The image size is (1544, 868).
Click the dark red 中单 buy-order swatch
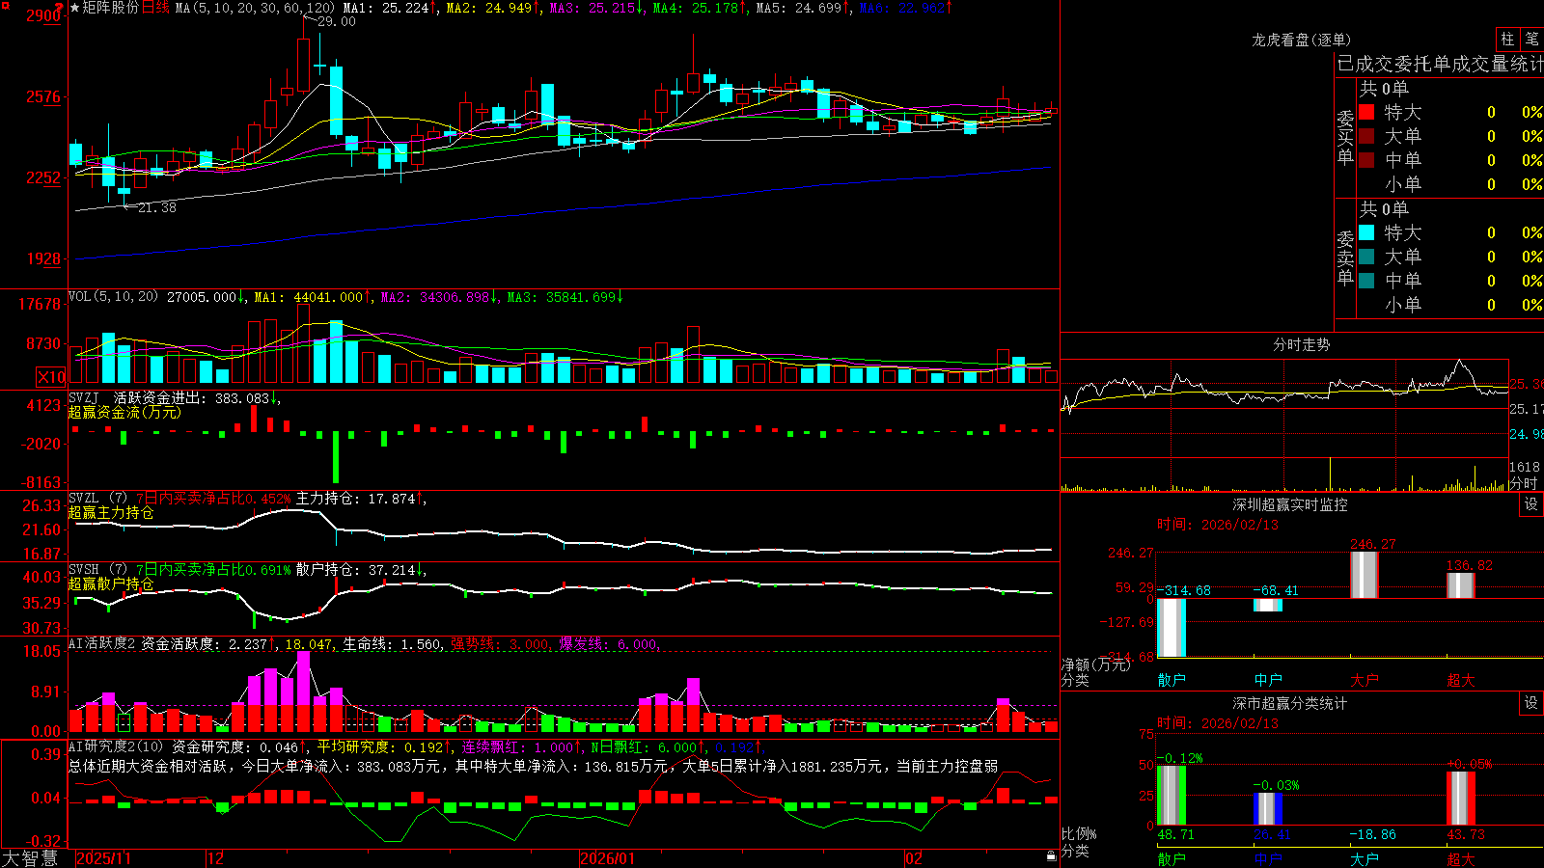click(x=1366, y=160)
